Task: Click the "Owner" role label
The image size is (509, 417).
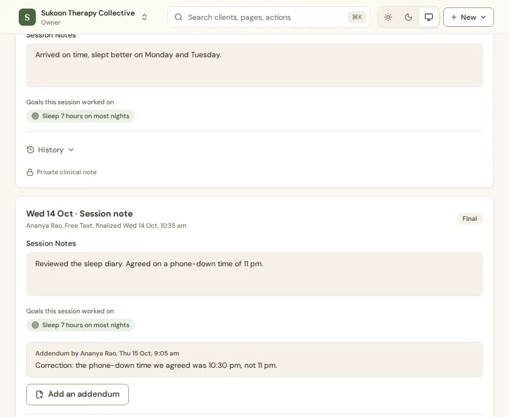Action: (51, 22)
